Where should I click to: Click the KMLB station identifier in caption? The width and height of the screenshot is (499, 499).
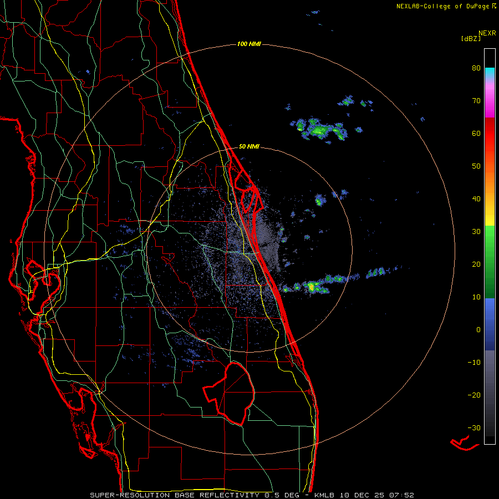point(325,495)
